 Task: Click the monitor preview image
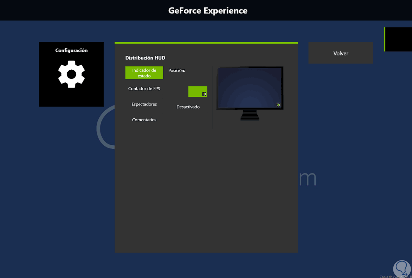(250, 93)
